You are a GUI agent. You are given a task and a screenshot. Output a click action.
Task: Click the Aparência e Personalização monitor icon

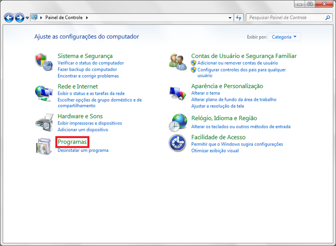(177, 92)
